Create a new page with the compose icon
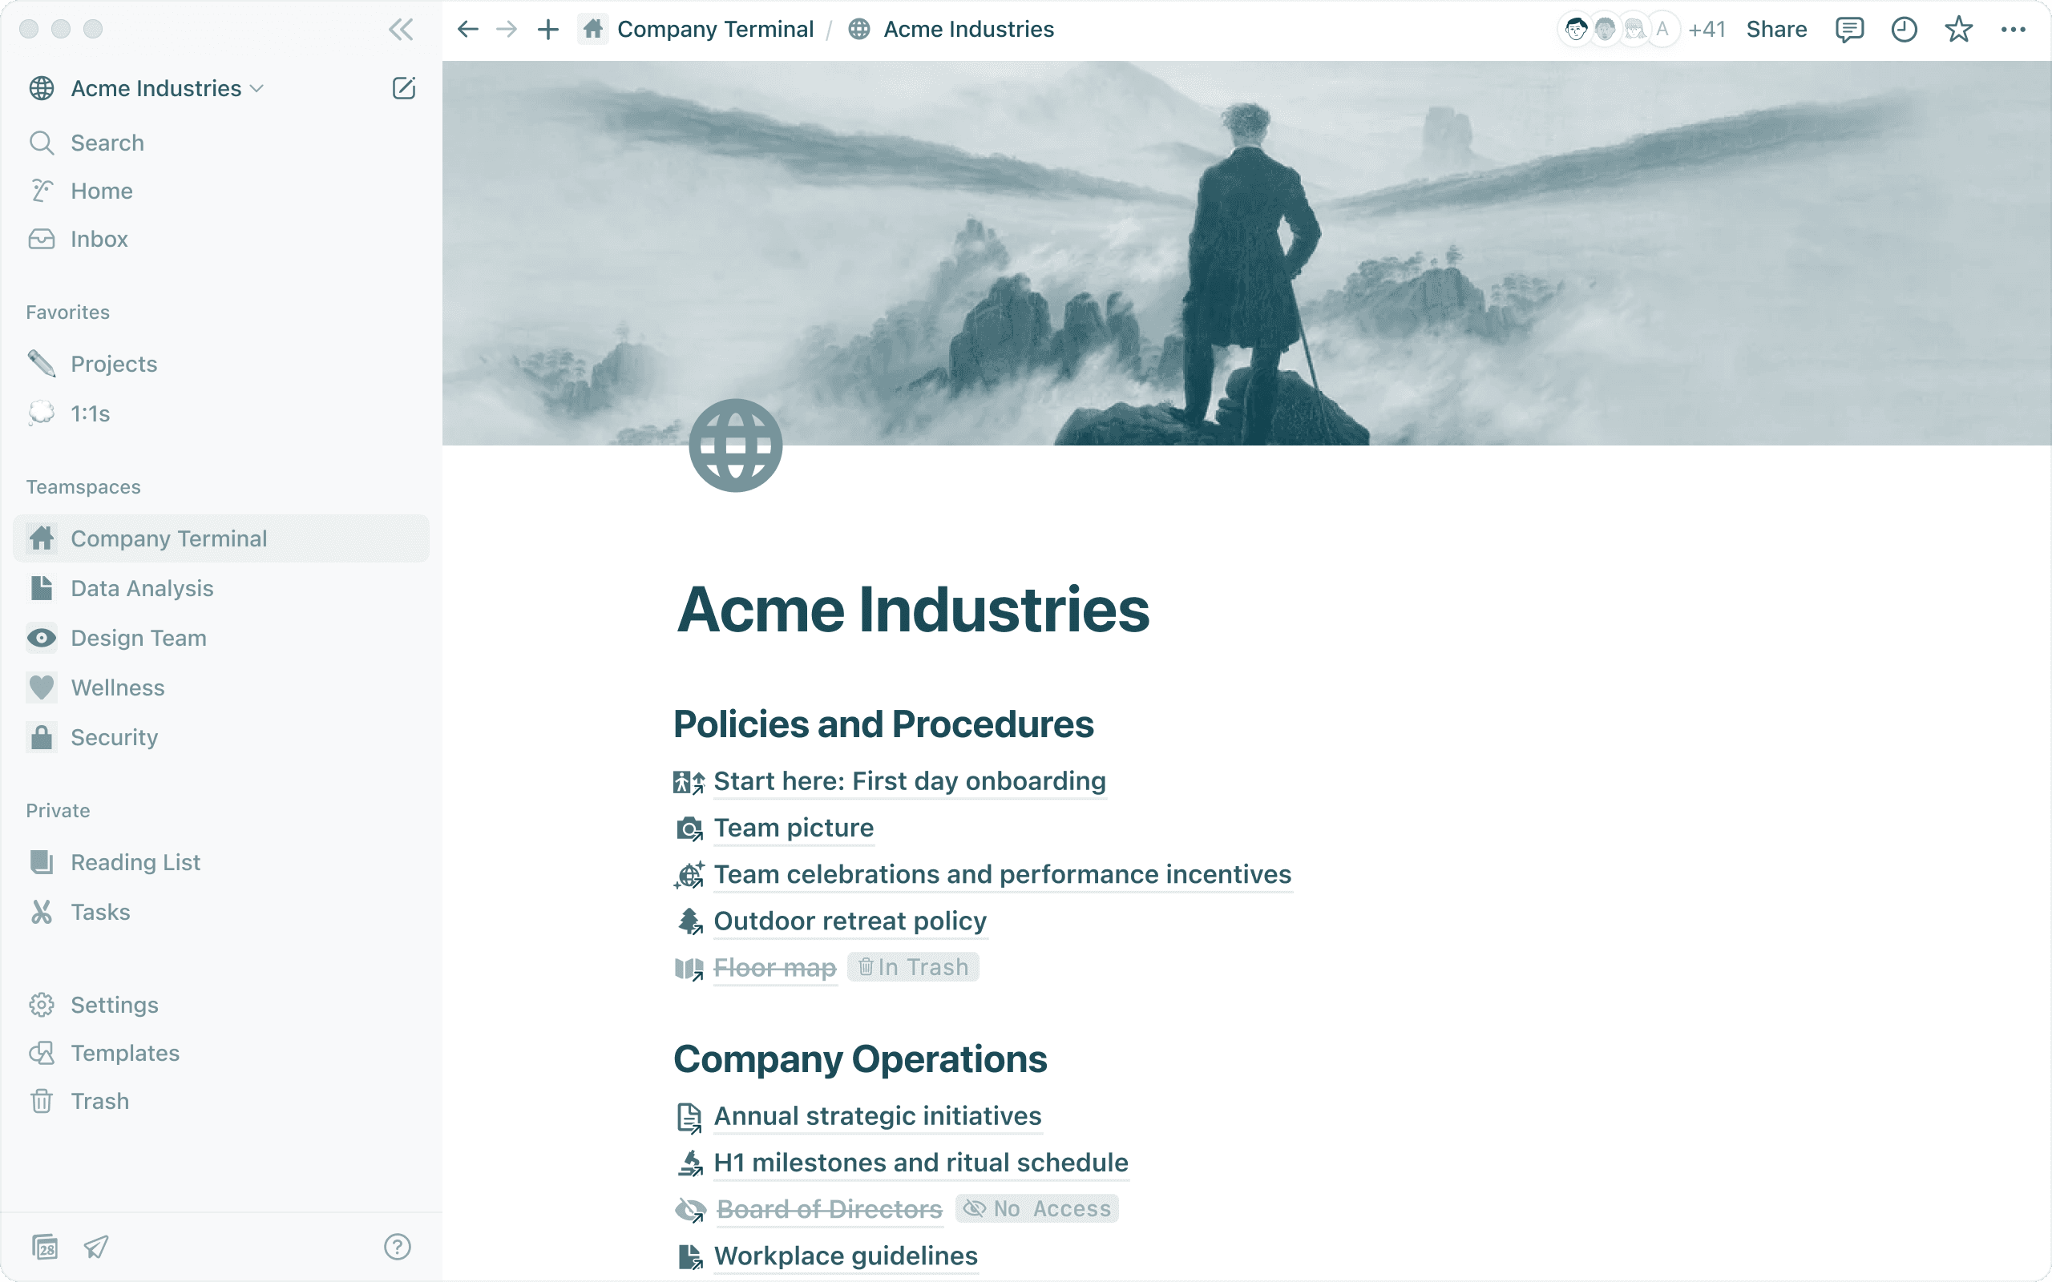This screenshot has height=1282, width=2052. click(404, 87)
